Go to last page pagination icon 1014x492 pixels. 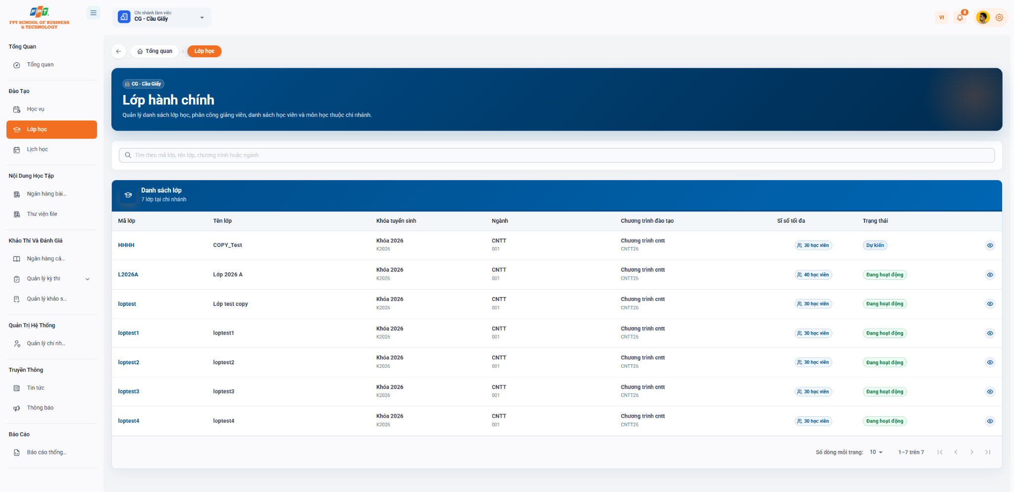click(987, 452)
